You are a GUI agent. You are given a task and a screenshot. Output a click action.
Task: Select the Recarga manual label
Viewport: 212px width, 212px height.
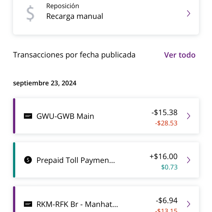[x=75, y=16]
